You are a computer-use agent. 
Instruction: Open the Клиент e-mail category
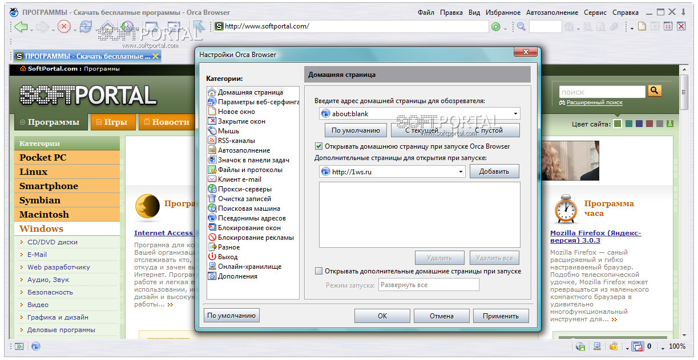[235, 179]
